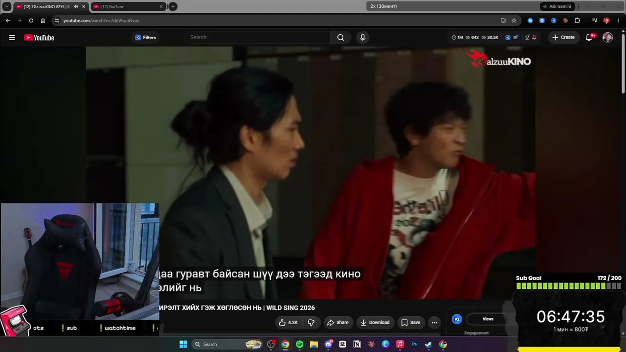Go to the YouTube home logo
626x352 pixels.
(39, 38)
